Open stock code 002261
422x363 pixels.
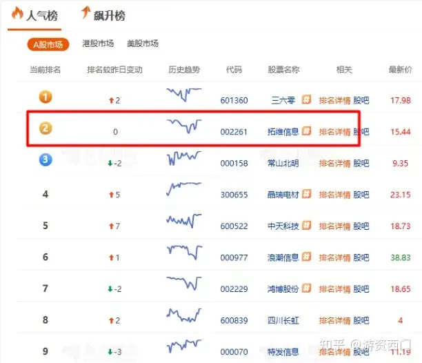coord(234,132)
